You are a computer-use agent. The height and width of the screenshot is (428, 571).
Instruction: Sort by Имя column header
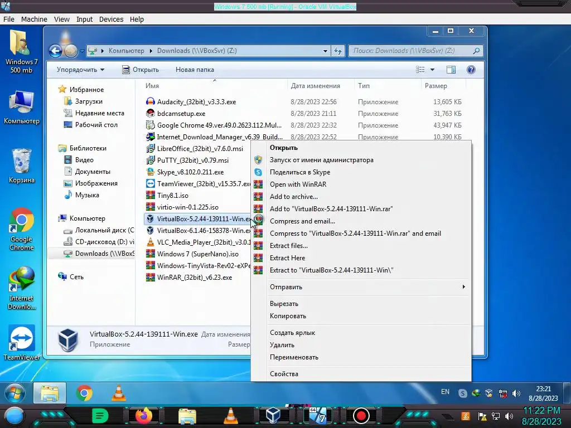point(152,86)
